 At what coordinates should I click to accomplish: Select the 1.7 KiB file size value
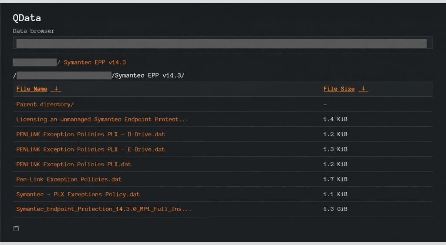coord(335,179)
